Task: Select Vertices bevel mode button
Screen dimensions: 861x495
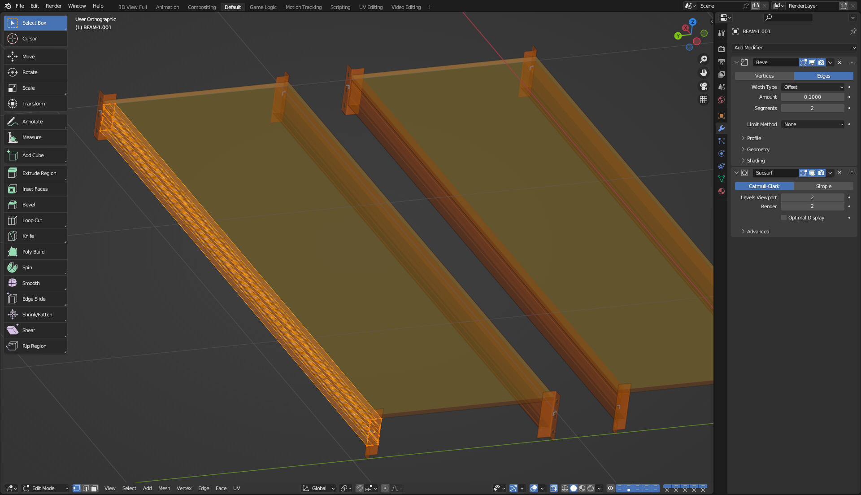Action: (x=764, y=76)
